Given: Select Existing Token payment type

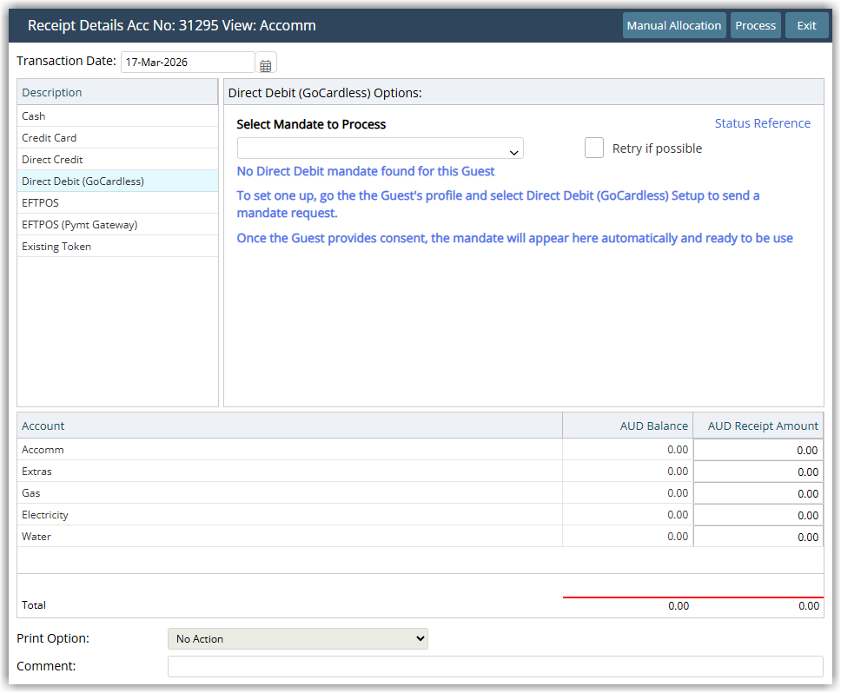Looking at the screenshot, I should pyautogui.click(x=117, y=246).
